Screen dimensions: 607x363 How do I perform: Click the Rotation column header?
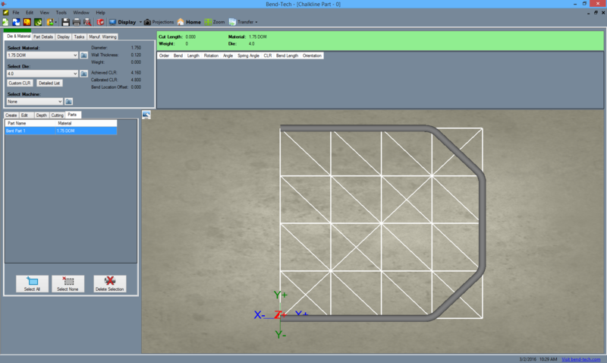[x=211, y=55]
